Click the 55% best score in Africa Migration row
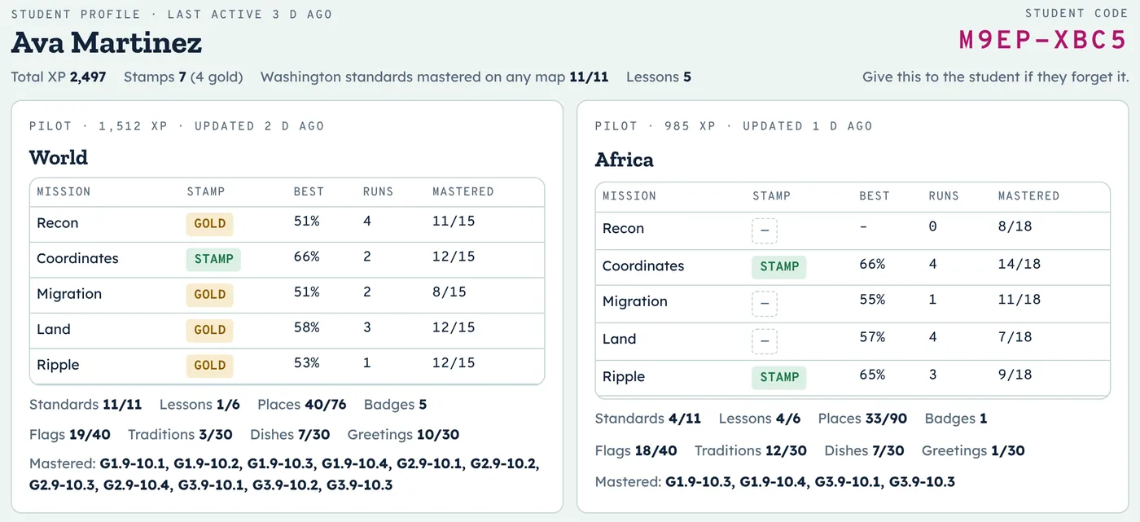Screen dimensions: 1140x522 [x=873, y=300]
